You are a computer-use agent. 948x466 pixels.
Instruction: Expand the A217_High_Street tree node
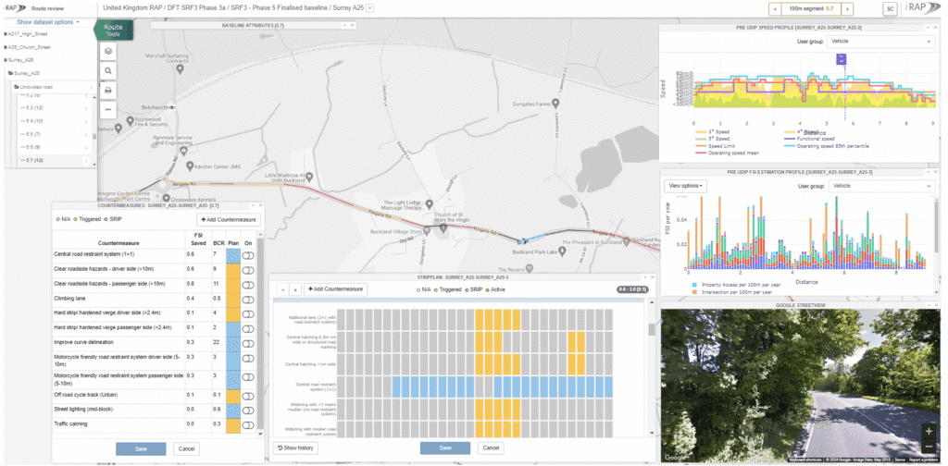[6, 34]
